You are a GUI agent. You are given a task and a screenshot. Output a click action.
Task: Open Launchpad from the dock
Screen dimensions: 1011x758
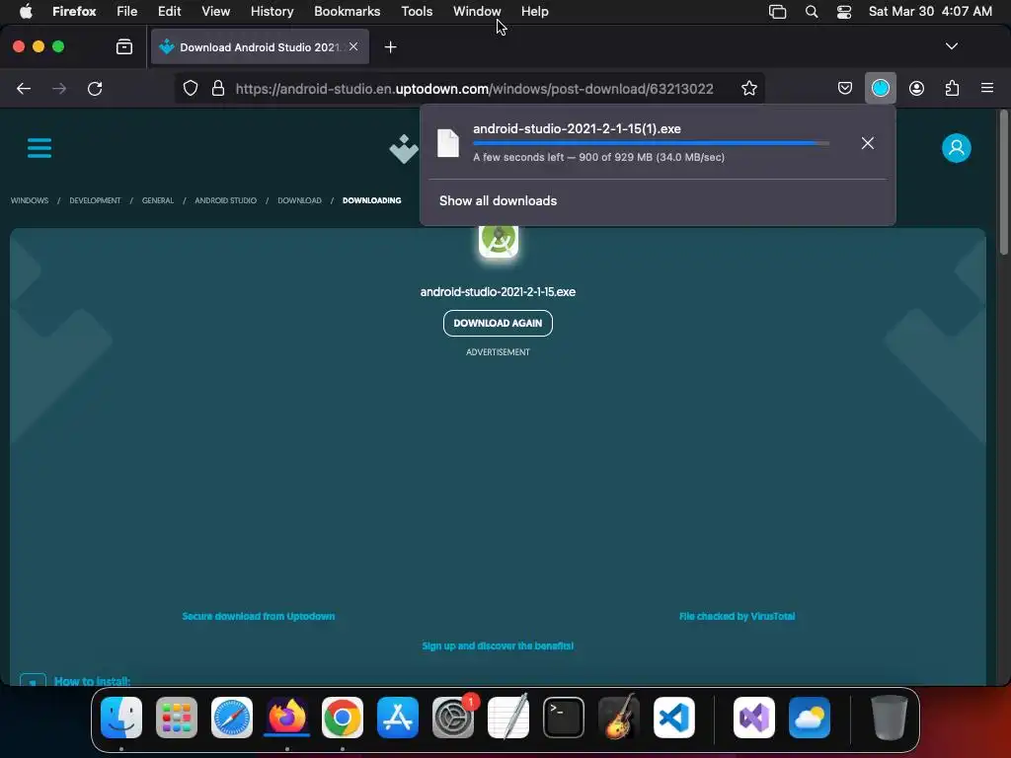pos(177,718)
